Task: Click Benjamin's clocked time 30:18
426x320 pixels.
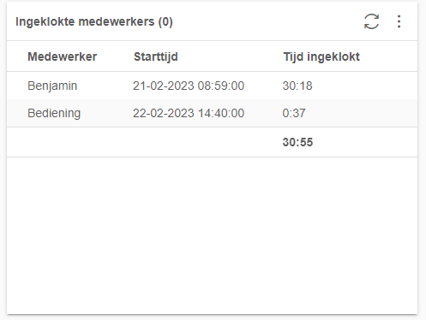Action: click(x=297, y=86)
